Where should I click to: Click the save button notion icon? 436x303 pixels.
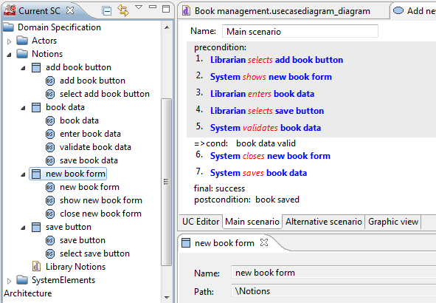coord(36,227)
